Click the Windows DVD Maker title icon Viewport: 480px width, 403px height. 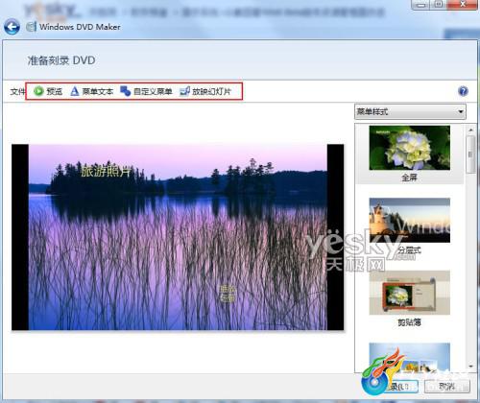click(x=32, y=27)
